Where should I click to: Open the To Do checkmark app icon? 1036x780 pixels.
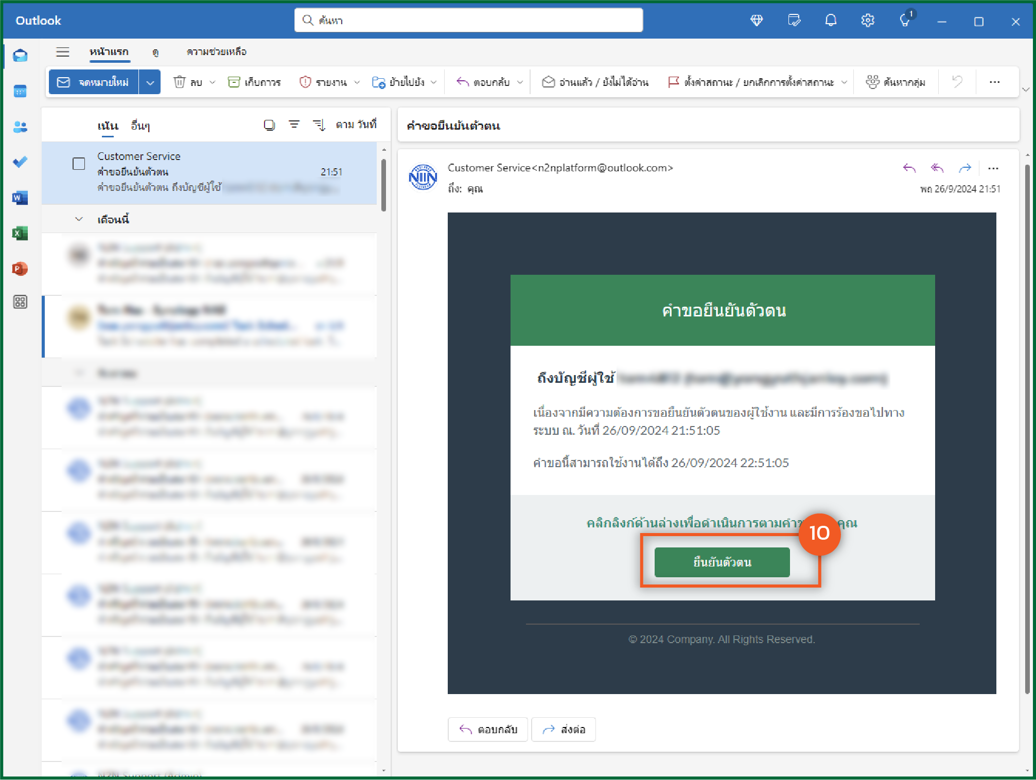(x=20, y=162)
